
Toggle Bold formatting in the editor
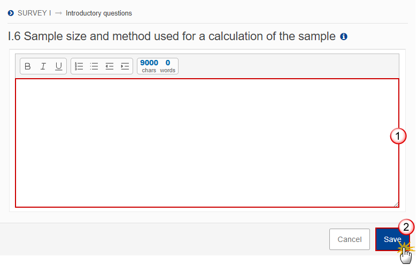tap(28, 66)
